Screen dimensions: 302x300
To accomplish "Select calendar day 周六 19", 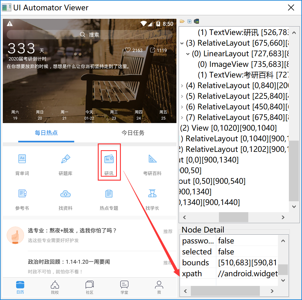I will pos(15,115).
